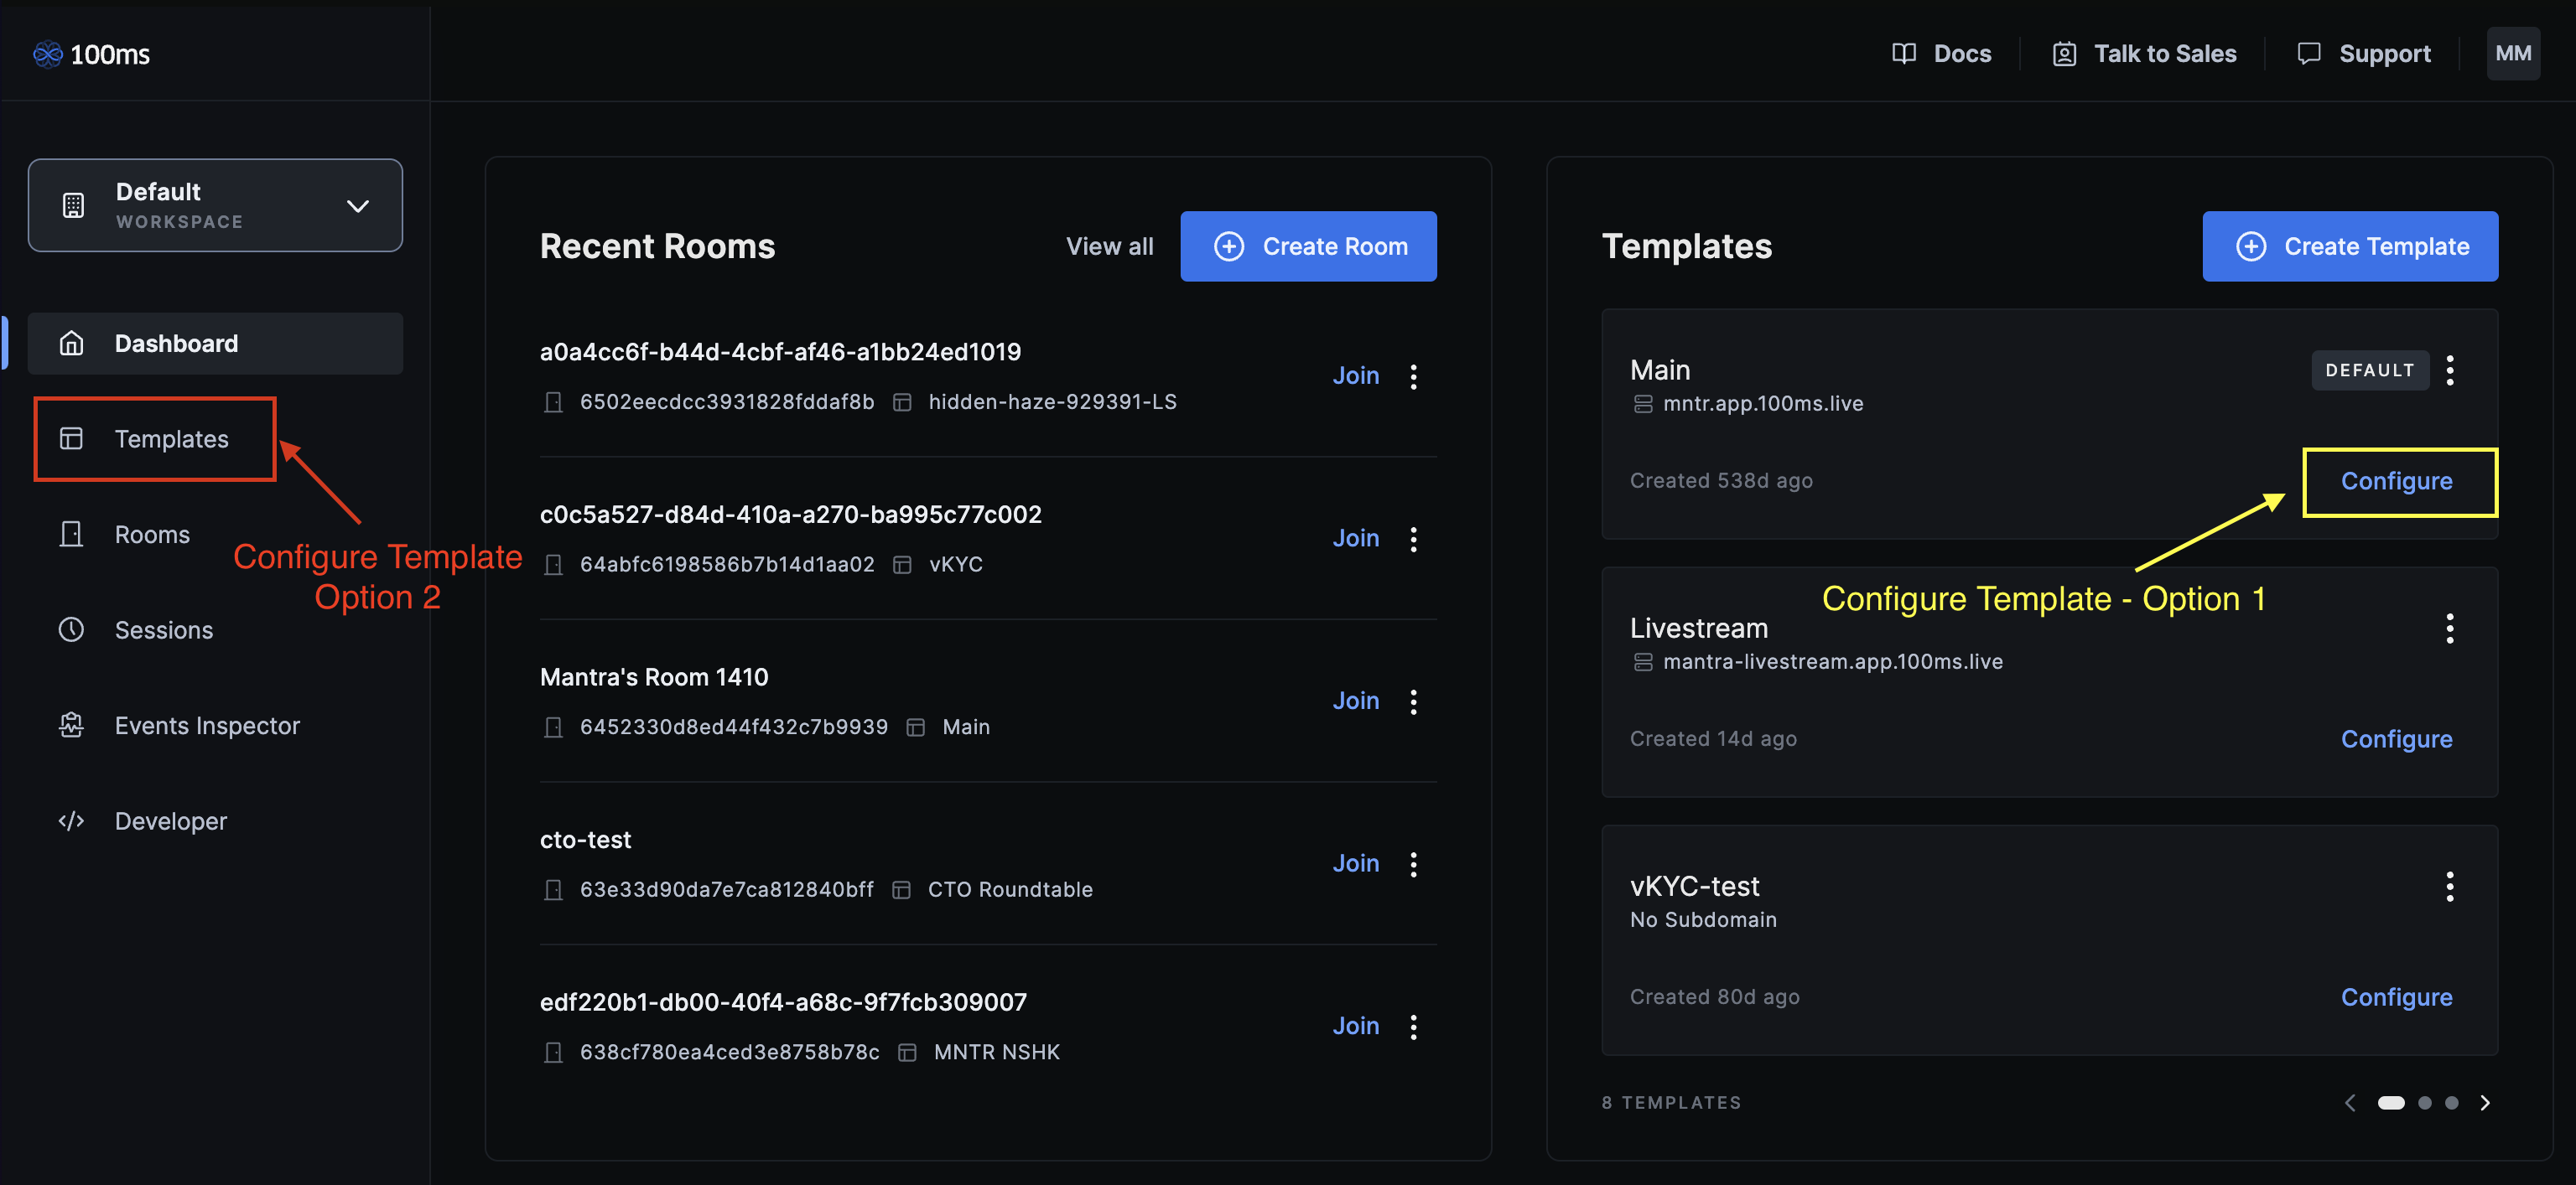Screen dimensions: 2576x1185
Task: Open the Docs link
Action: tap(1942, 54)
